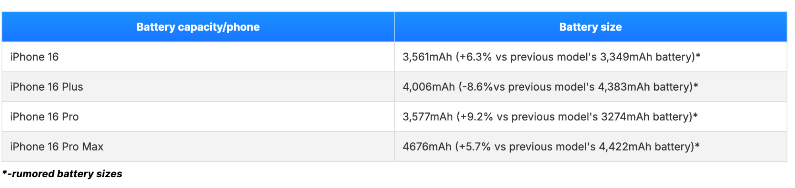Click the '4676mAh' battery value
Viewport: 795px width, 188px height.
tap(427, 147)
